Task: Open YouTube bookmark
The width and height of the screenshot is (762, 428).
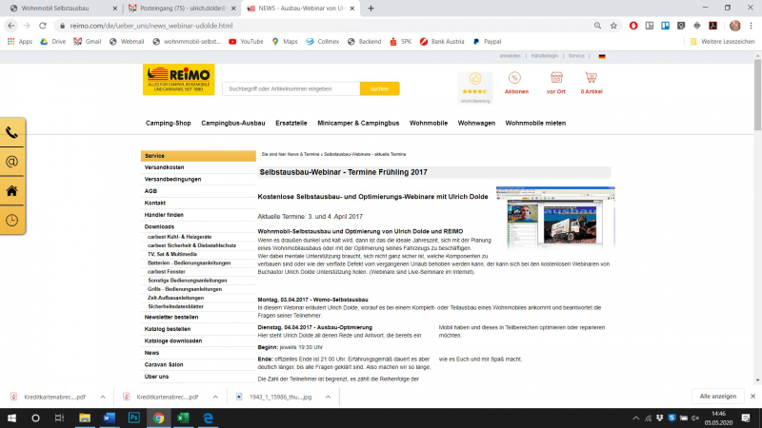Action: point(246,42)
